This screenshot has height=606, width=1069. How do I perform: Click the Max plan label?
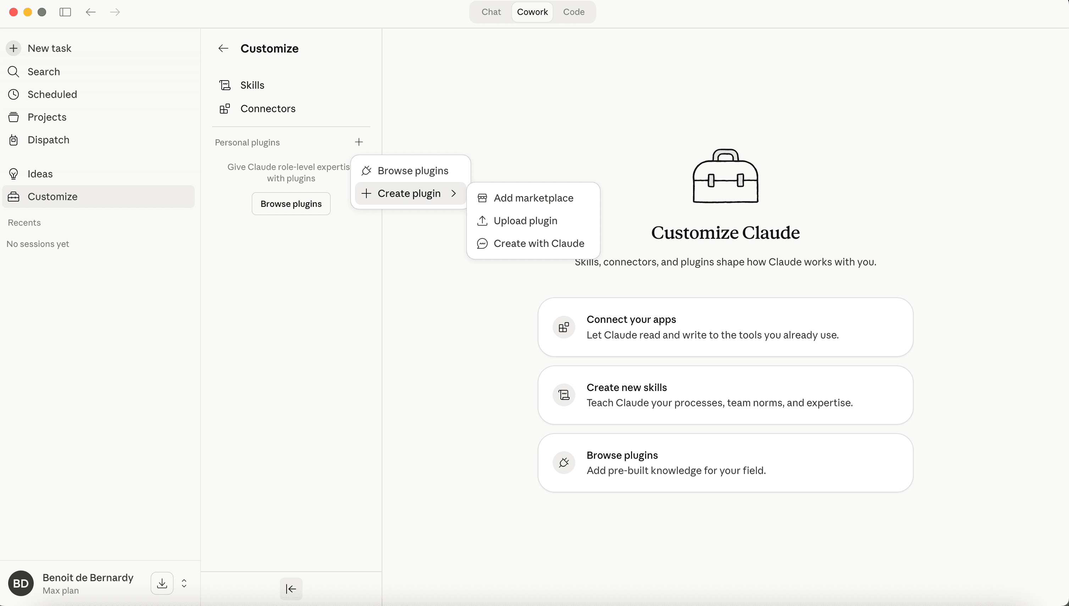pyautogui.click(x=60, y=591)
